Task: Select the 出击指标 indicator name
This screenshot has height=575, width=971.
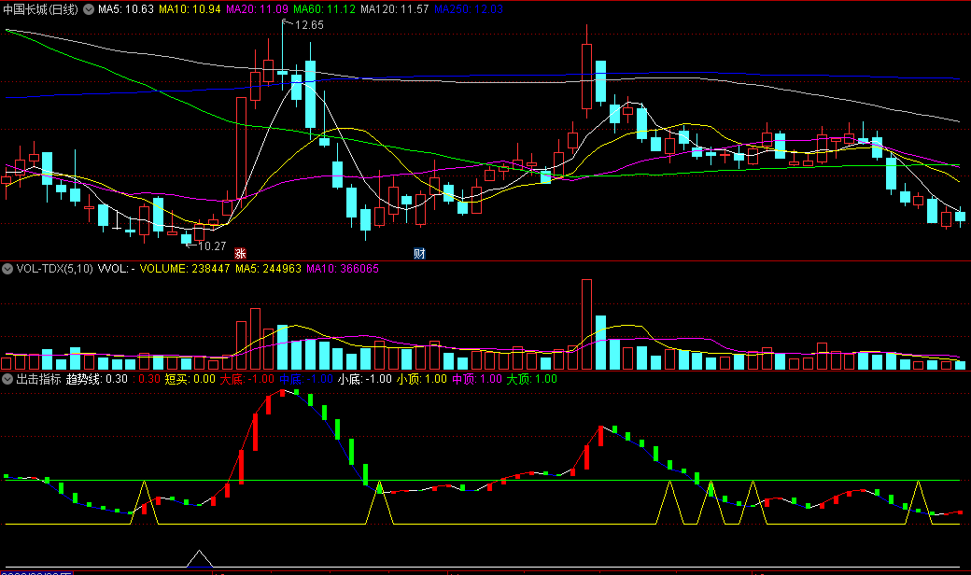Action: click(x=38, y=379)
